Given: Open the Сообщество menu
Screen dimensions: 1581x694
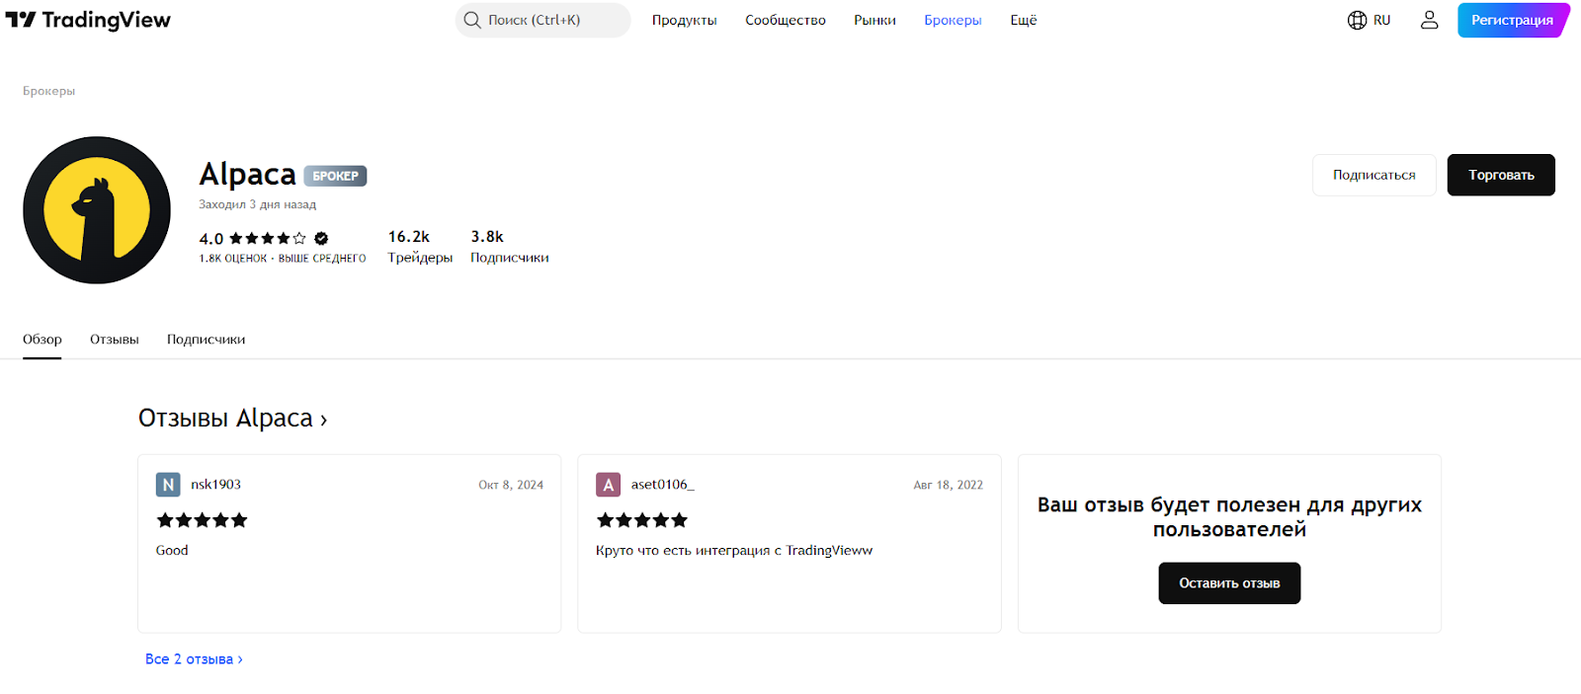Looking at the screenshot, I should 786,20.
